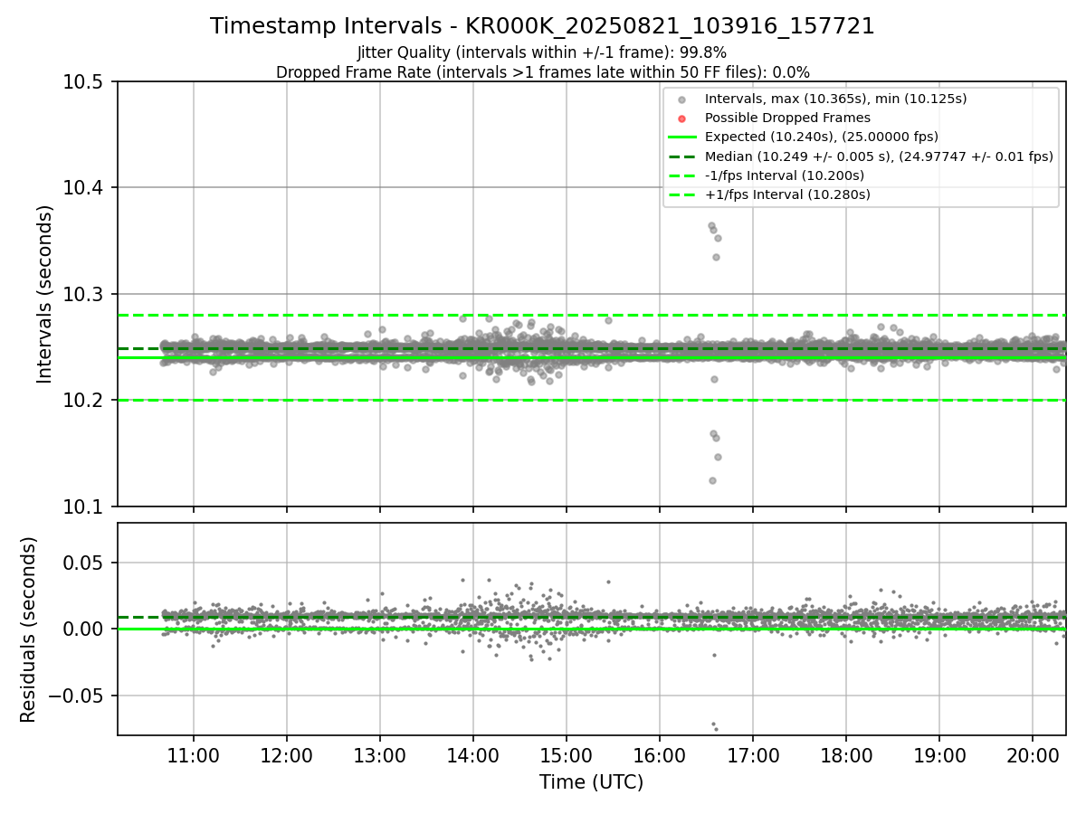1086x814 pixels.
Task: Click the gray dot marker for the Intervals legend entry
Action: pyautogui.click(x=682, y=99)
